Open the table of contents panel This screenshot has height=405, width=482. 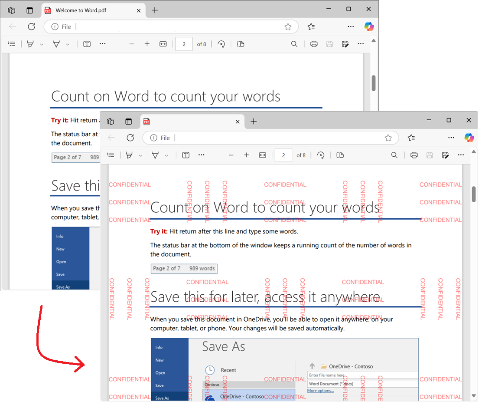coord(111,155)
